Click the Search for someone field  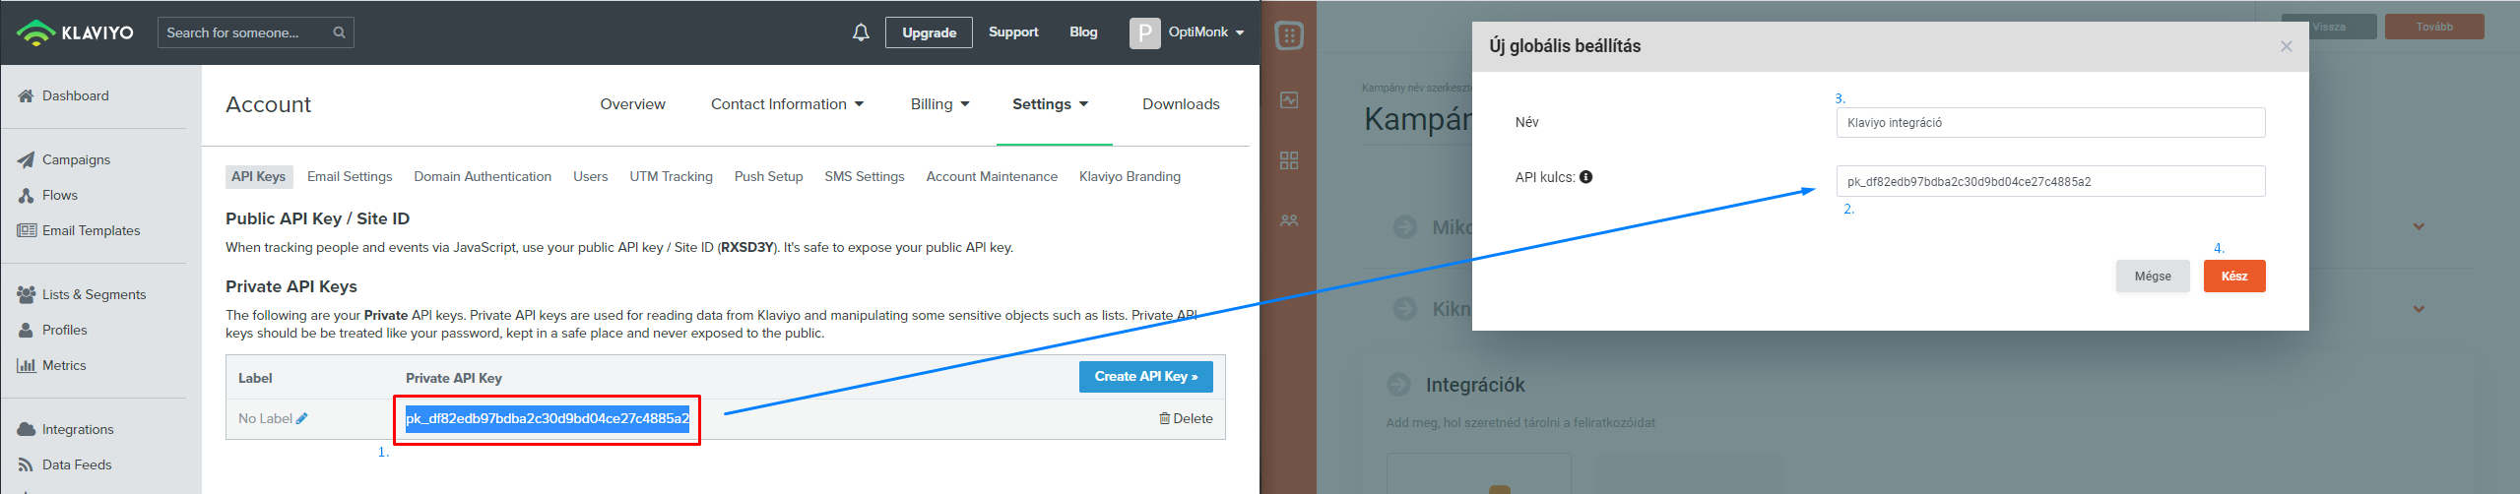(x=256, y=32)
